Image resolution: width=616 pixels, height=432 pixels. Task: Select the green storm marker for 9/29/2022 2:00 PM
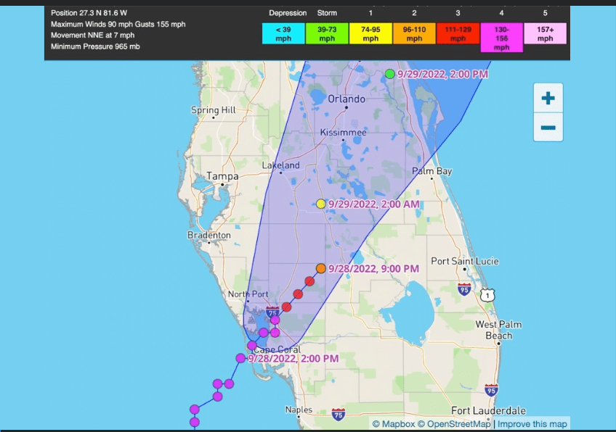tap(390, 74)
